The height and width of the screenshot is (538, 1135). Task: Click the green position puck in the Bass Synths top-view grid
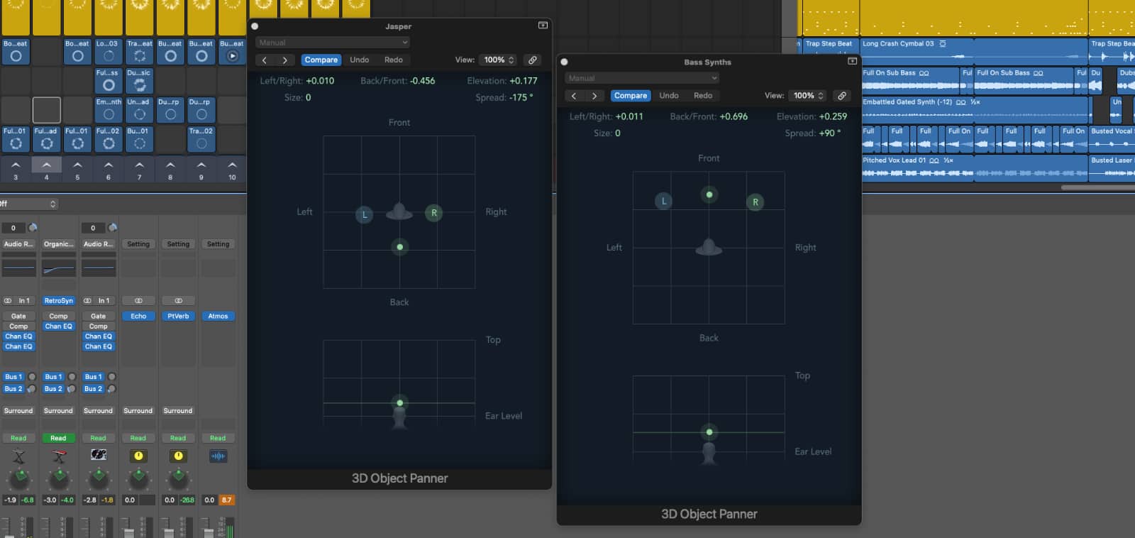tap(709, 194)
